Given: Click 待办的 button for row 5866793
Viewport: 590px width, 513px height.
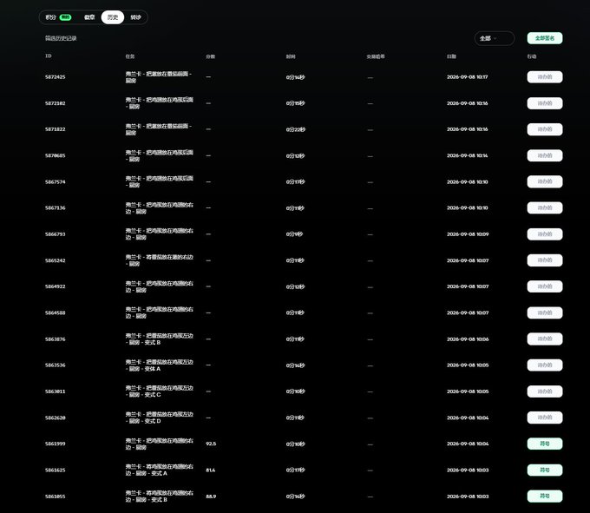Looking at the screenshot, I should tap(545, 234).
